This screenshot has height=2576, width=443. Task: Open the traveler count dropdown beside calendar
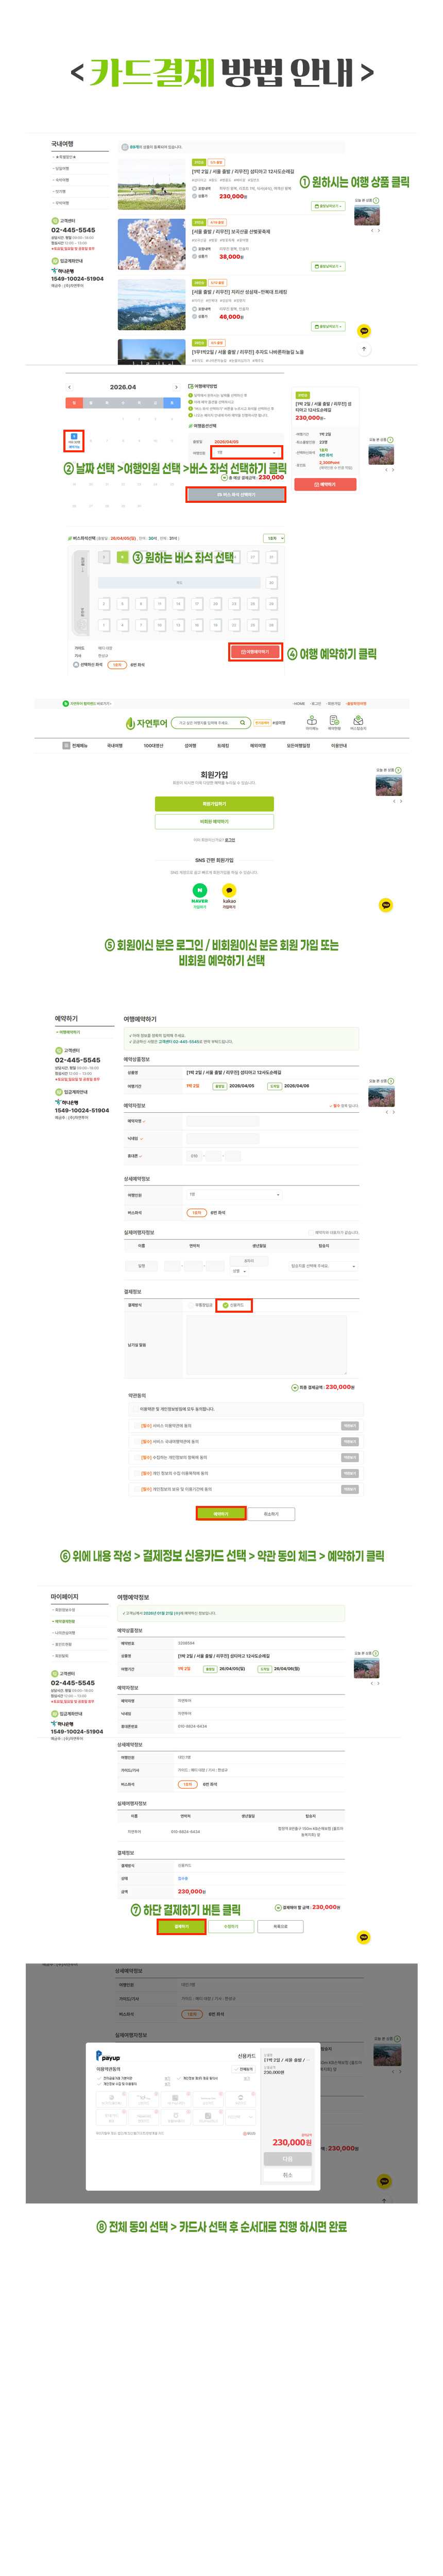point(246,452)
